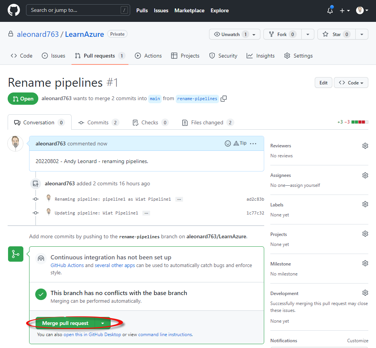Viewport: 376px width, 348px height.
Task: Open Issues in the top navigation
Action: coord(161,11)
